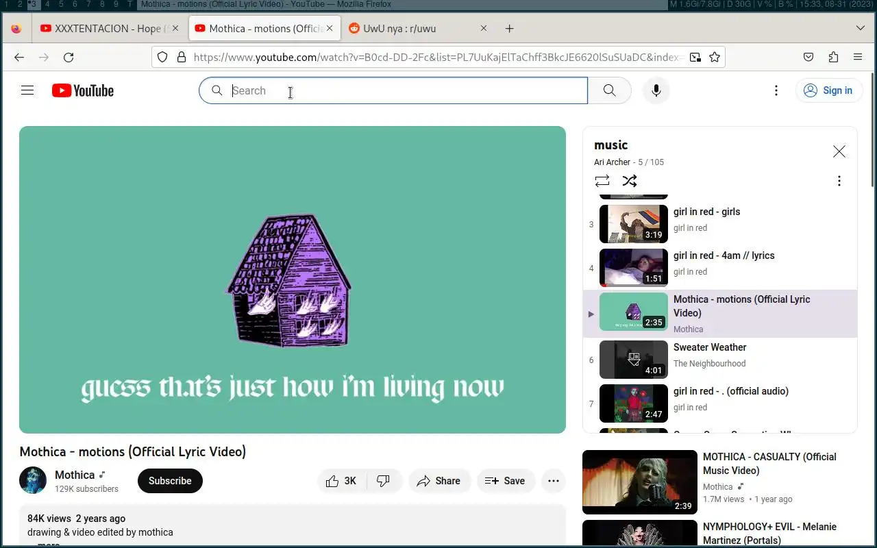Open the Ari Archer playlist owner link

612,162
